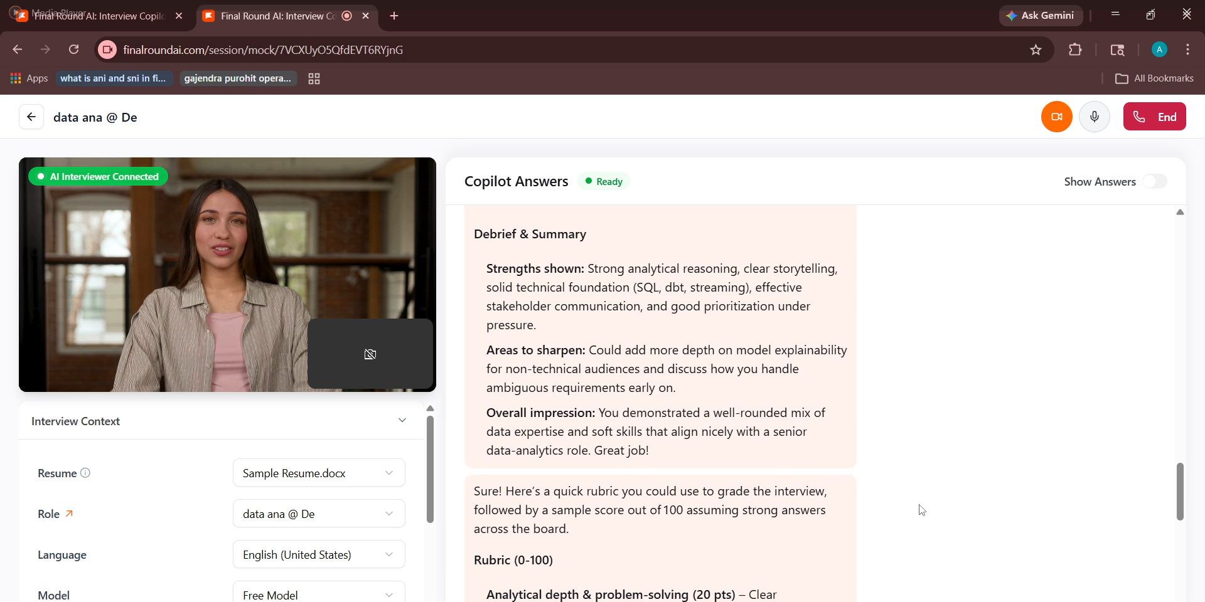Click the Ready status indicator
Viewport: 1205px width, 602px height.
pos(604,181)
